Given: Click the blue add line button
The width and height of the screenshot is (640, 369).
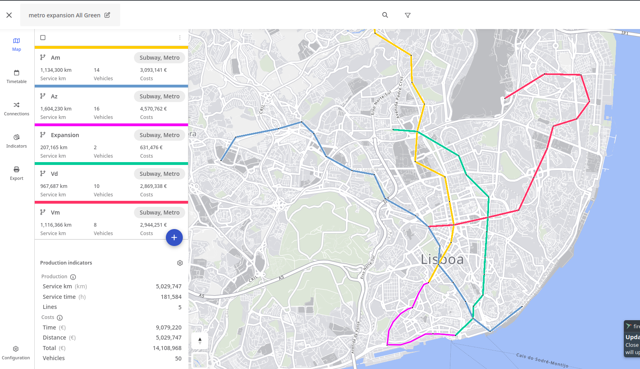Looking at the screenshot, I should coord(174,238).
